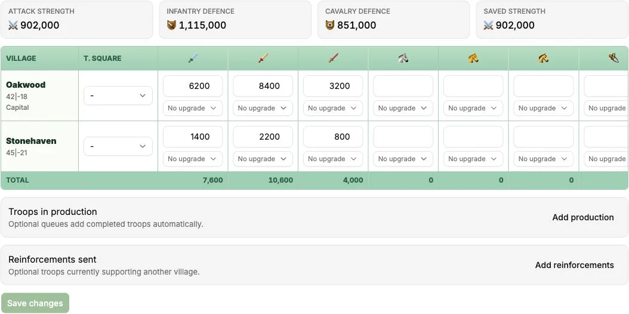Click the TOTAL row label
Screen dimensions: 629x314
point(17,180)
